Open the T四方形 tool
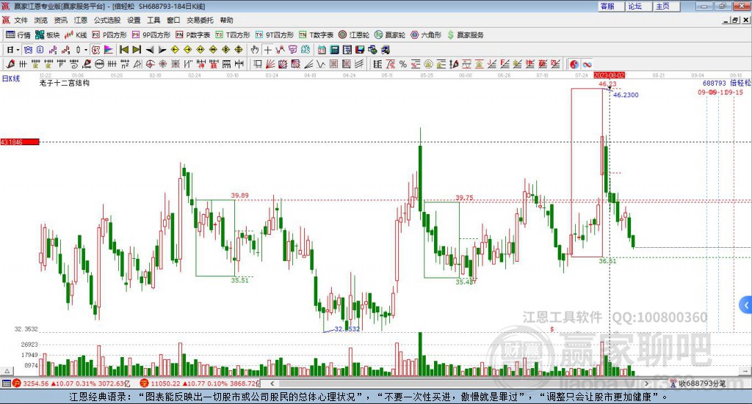 [x=233, y=35]
